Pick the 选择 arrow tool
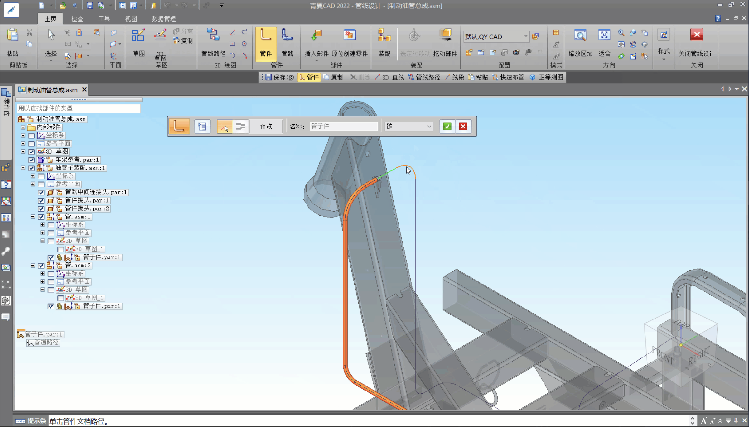749x427 pixels. (x=51, y=43)
